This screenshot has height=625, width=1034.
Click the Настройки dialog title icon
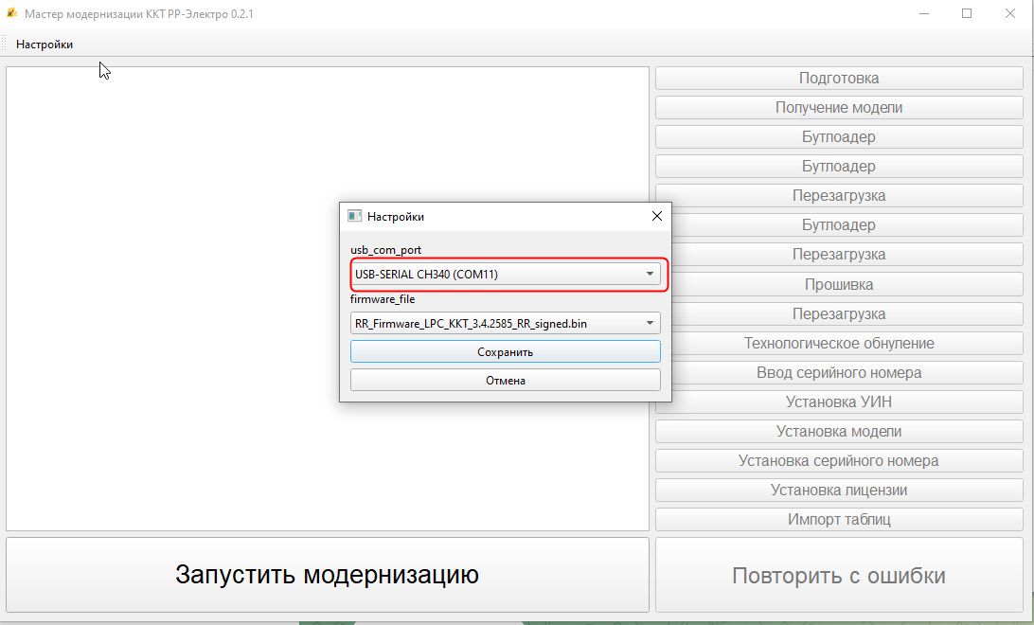(355, 216)
